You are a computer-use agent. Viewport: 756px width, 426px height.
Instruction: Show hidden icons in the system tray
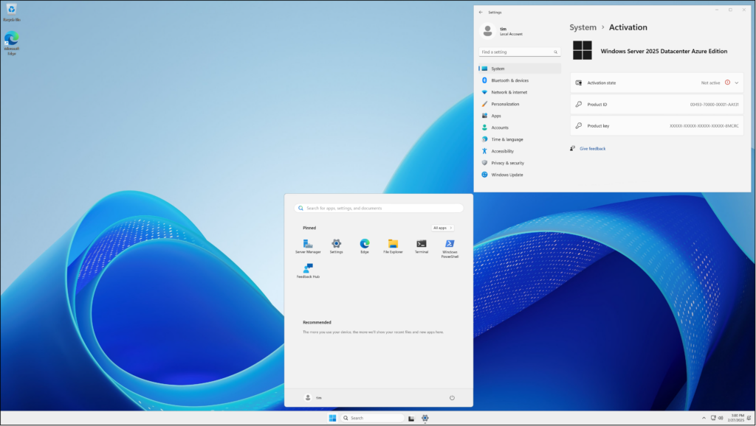[704, 418]
